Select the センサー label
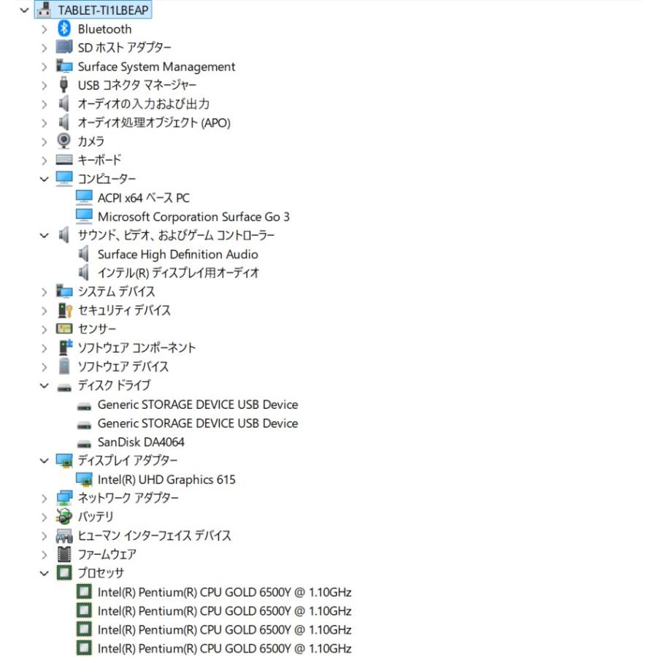657x657 pixels. [x=97, y=329]
